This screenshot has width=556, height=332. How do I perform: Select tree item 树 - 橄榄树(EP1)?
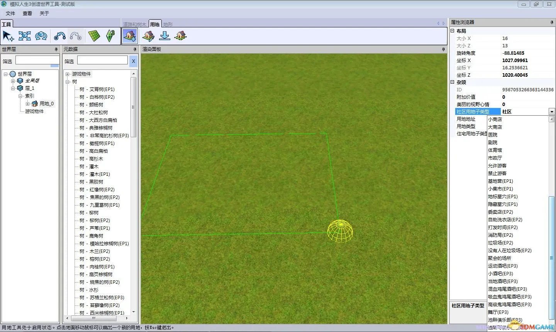97,143
